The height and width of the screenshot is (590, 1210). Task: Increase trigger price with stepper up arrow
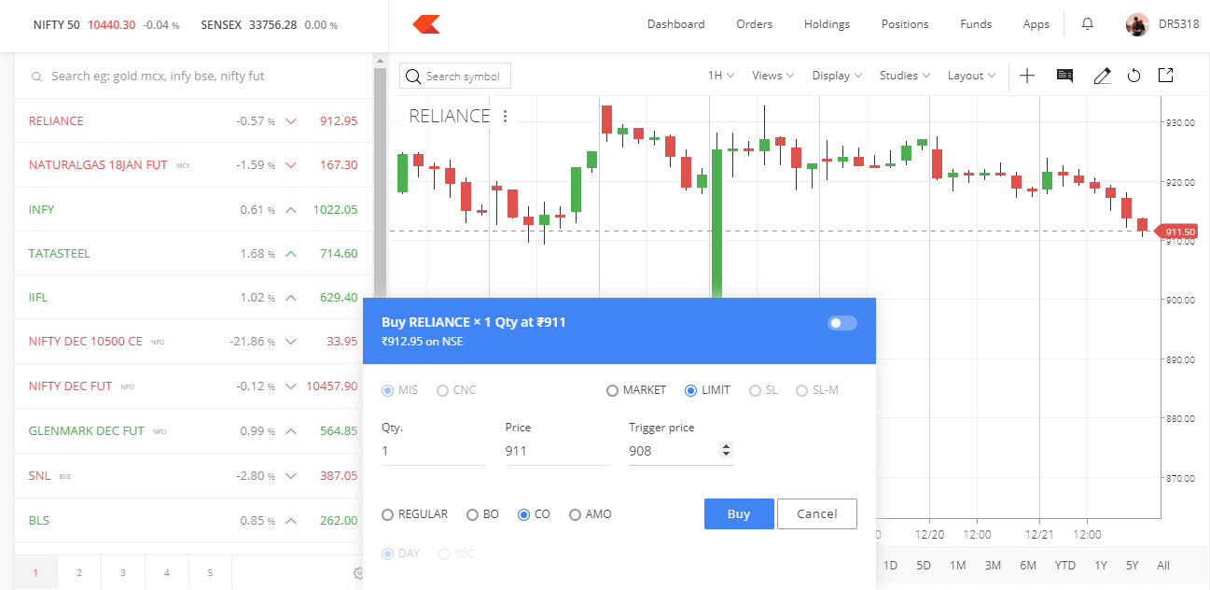click(x=727, y=446)
